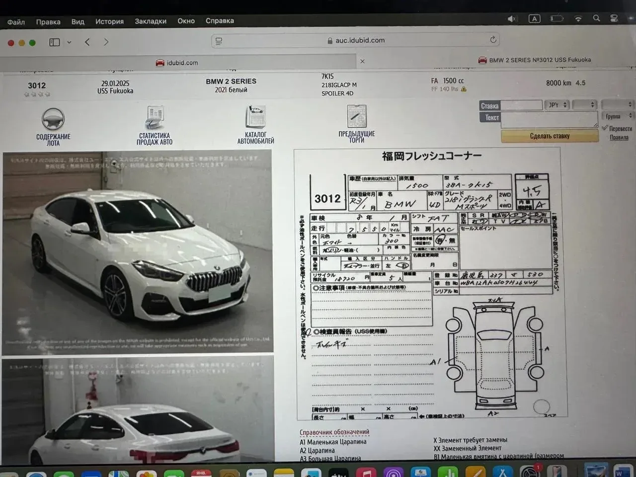This screenshot has width=636, height=477.
Task: Switch to the idubid.com tab
Action: (178, 63)
